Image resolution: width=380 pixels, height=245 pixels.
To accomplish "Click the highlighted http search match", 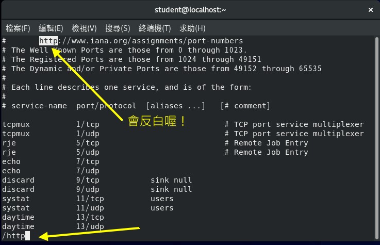I will click(x=48, y=41).
